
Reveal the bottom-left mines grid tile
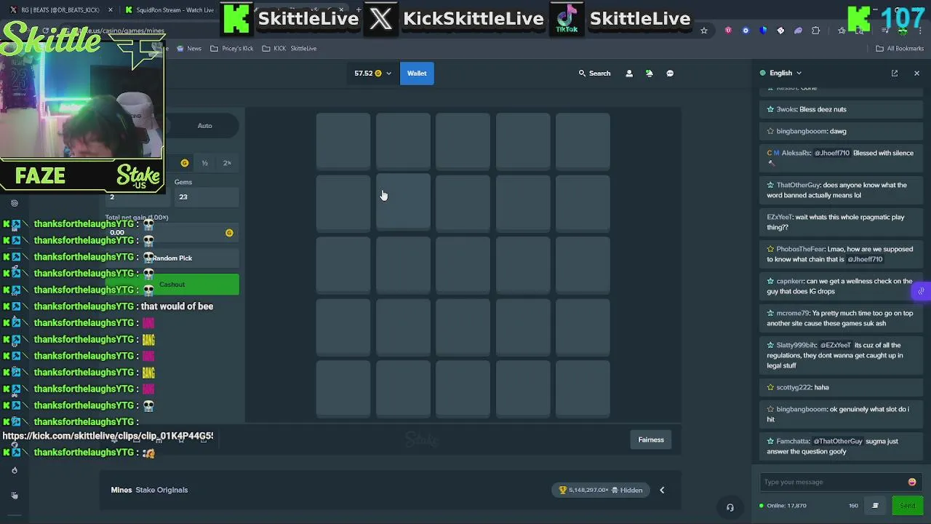pyautogui.click(x=343, y=389)
